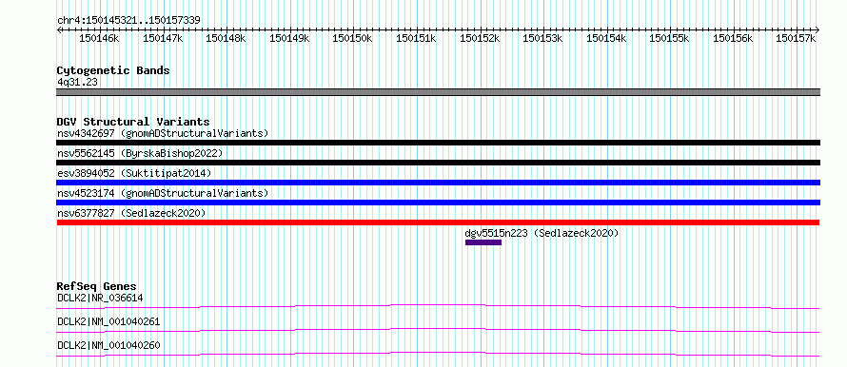
Task: Click magenta gene line for DCLK2|NM_001040260
Action: (x=438, y=354)
